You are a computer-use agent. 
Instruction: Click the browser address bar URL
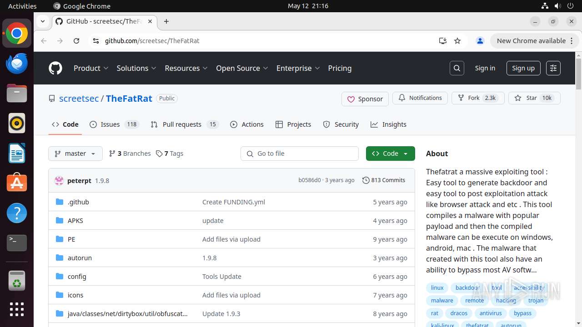click(x=152, y=41)
